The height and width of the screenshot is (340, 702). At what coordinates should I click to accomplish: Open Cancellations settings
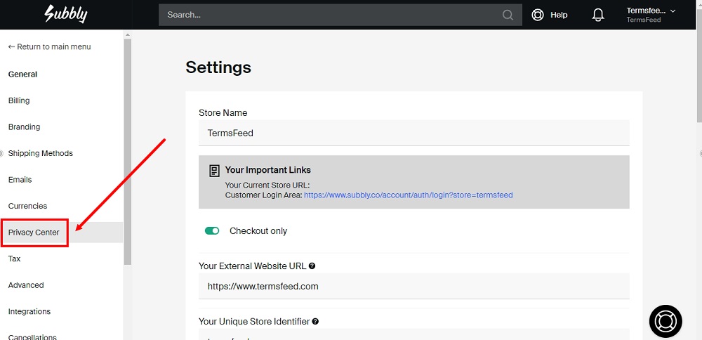[32, 337]
